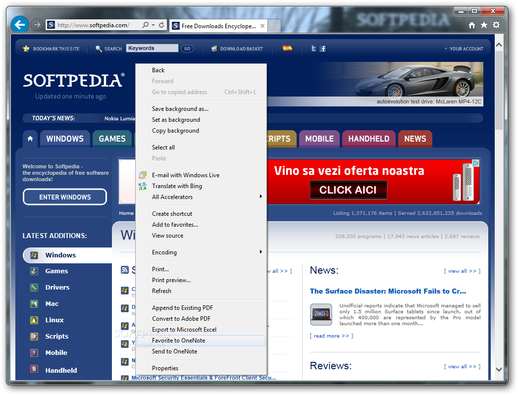The height and width of the screenshot is (395, 518).
Task: Click the browser Forward arrow button
Action: click(x=37, y=25)
